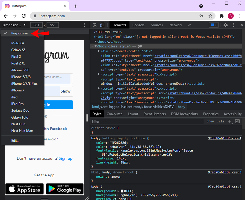Click the browser forward arrow
This screenshot has height=200, width=245.
pyautogui.click(x=15, y=16)
